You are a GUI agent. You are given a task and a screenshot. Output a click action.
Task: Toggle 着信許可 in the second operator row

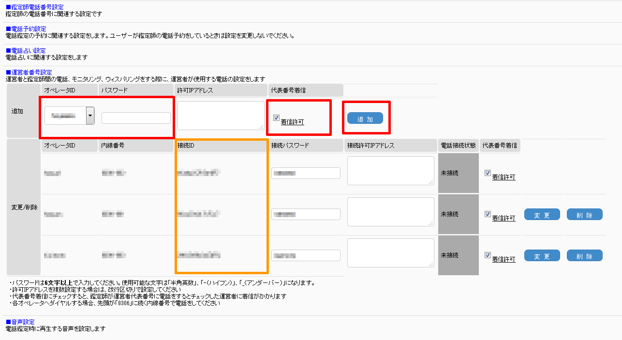[x=488, y=214]
